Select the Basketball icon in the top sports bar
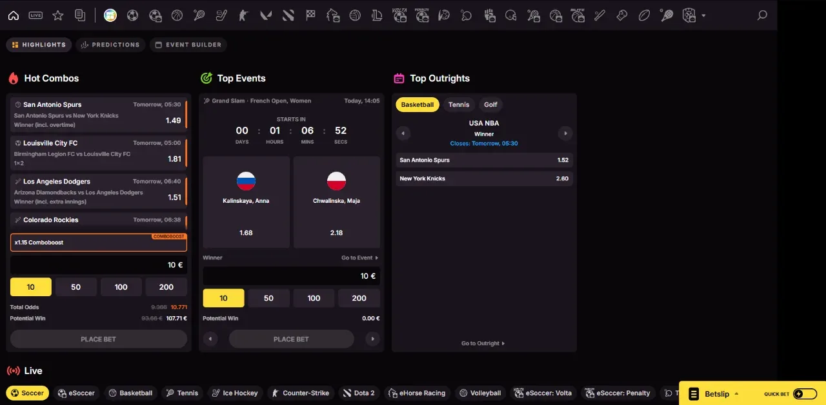 [177, 15]
